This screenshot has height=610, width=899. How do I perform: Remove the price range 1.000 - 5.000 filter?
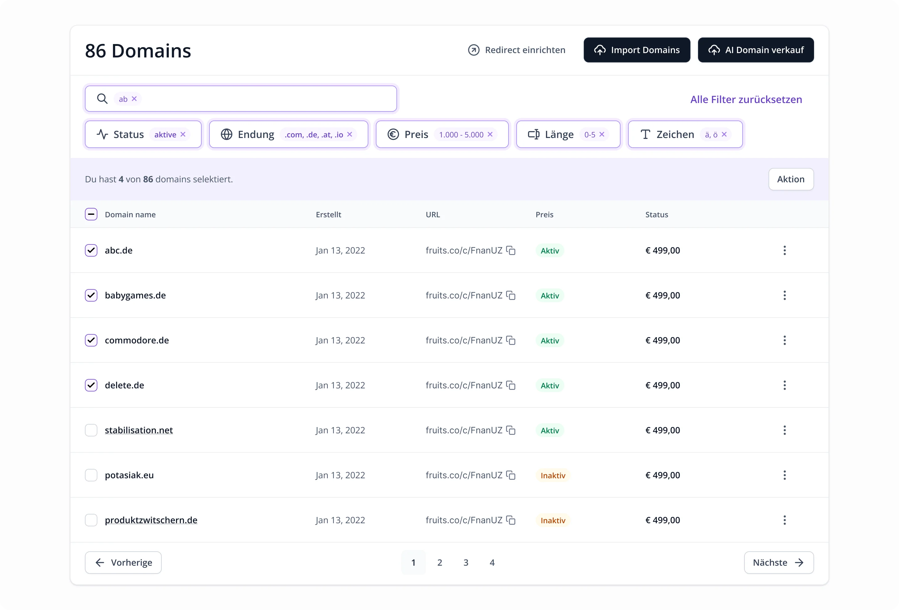pyautogui.click(x=490, y=134)
